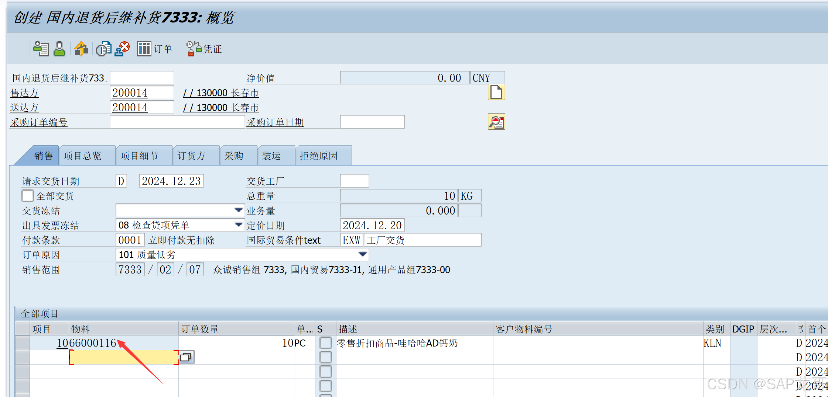
Task: Tick the S checkbox in the second item row
Action: 325,357
